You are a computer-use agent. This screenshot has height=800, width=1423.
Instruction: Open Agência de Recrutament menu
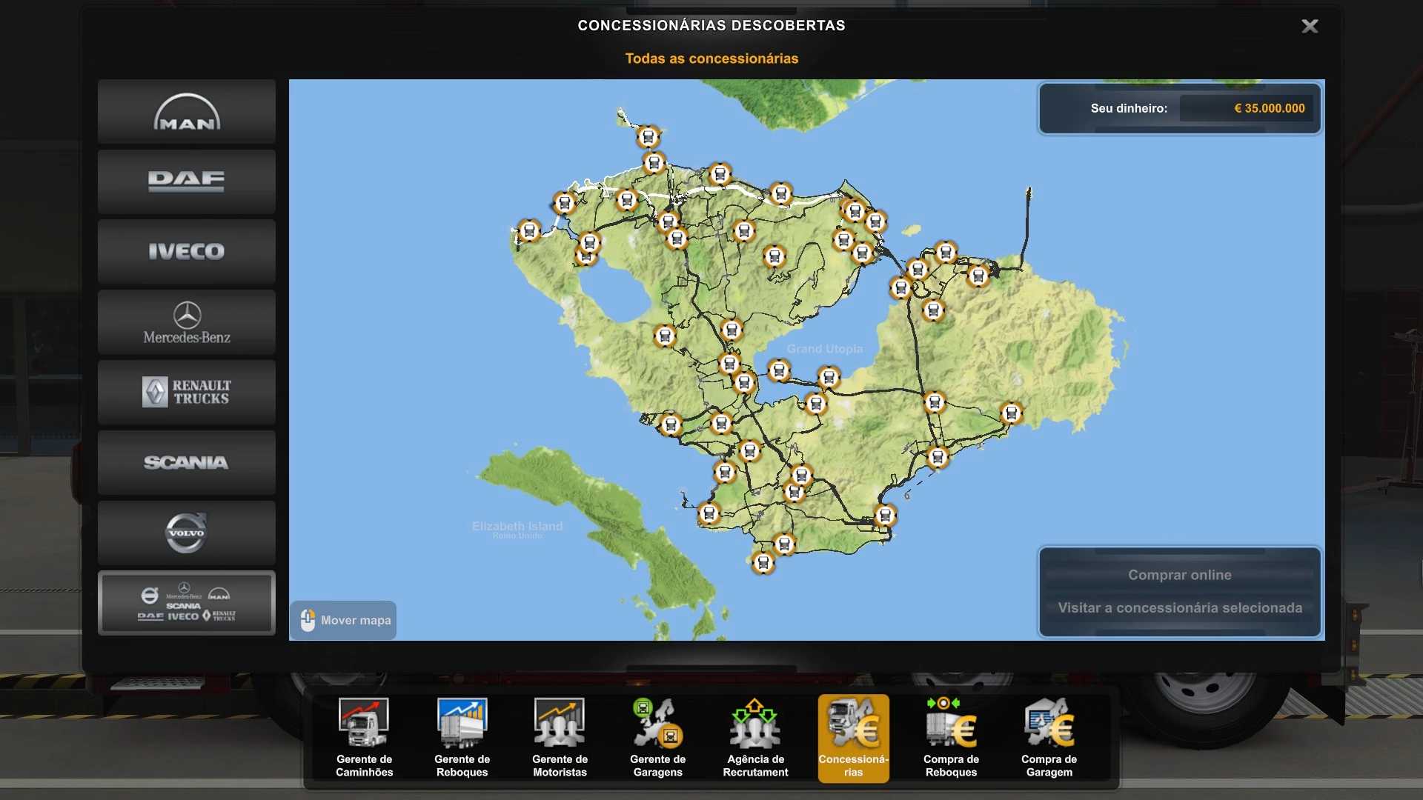755,738
